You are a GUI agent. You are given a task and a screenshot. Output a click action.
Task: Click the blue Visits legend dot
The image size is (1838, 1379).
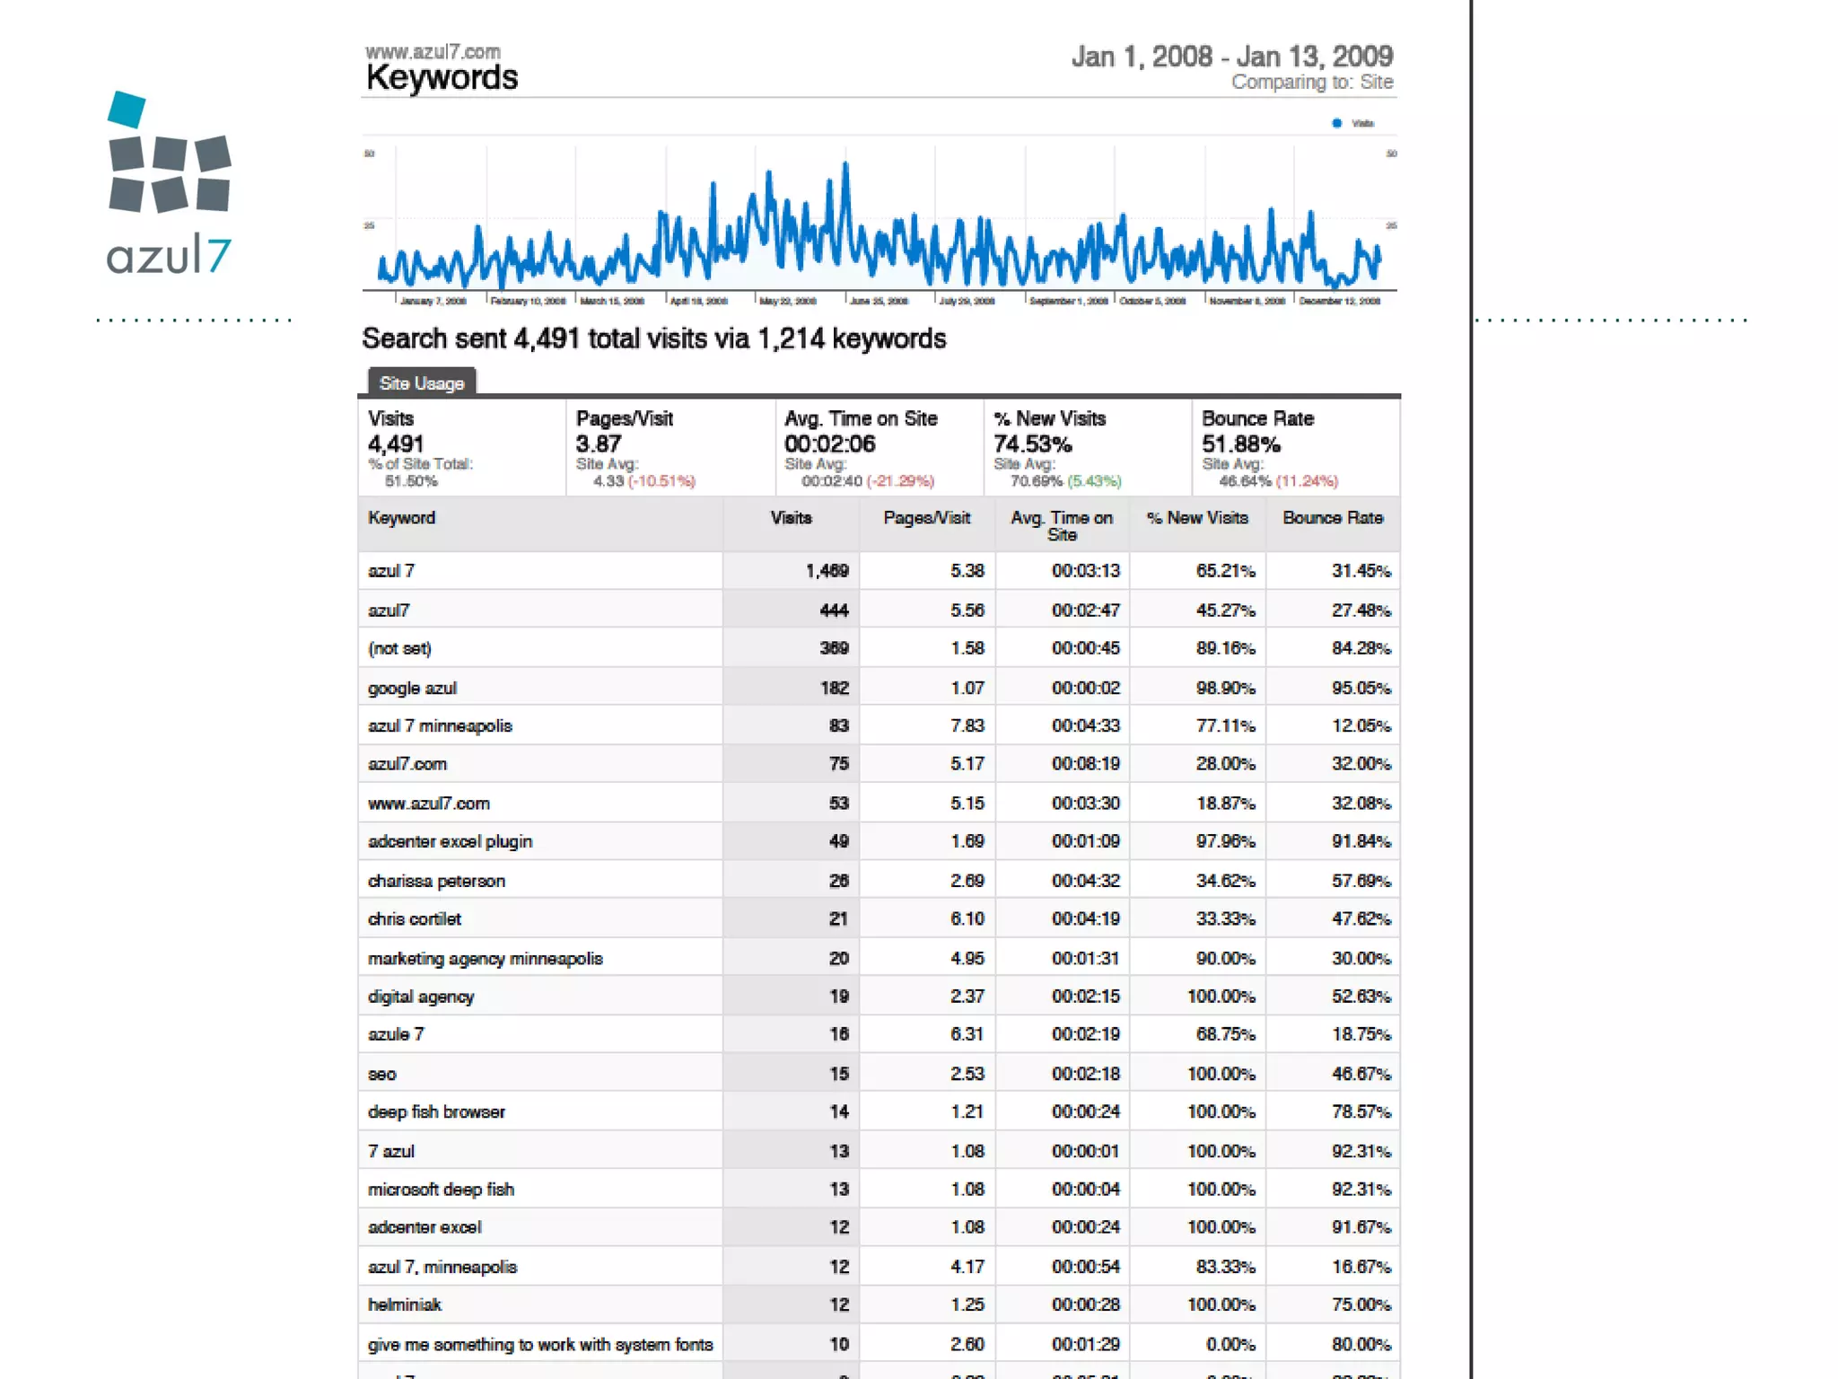(x=1336, y=123)
